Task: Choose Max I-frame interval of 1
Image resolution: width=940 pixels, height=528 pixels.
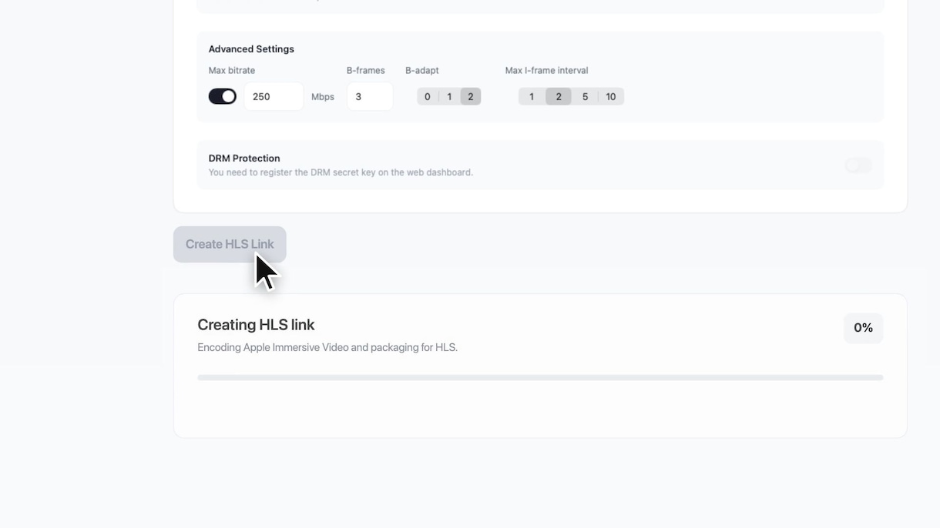Action: [532, 96]
